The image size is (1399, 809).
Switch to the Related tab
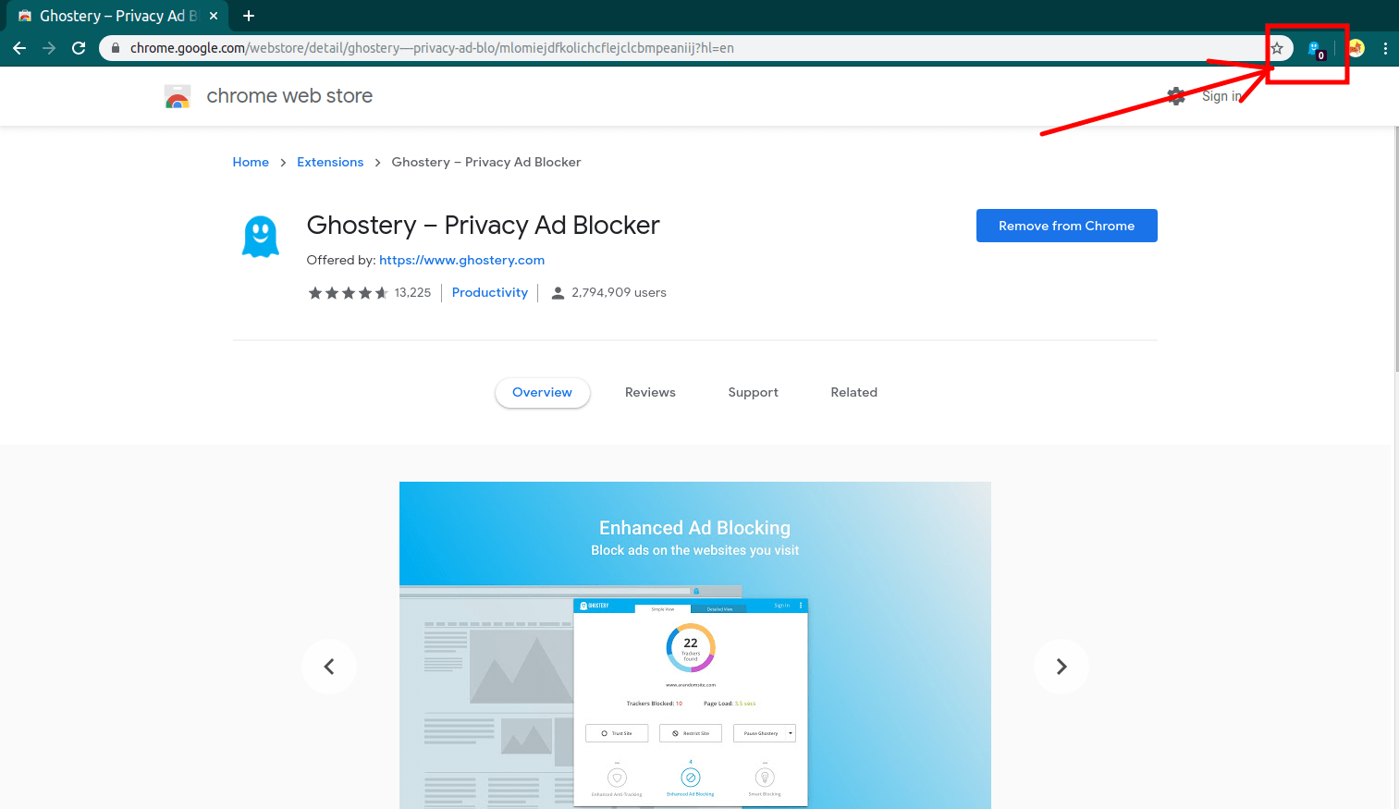pos(854,392)
